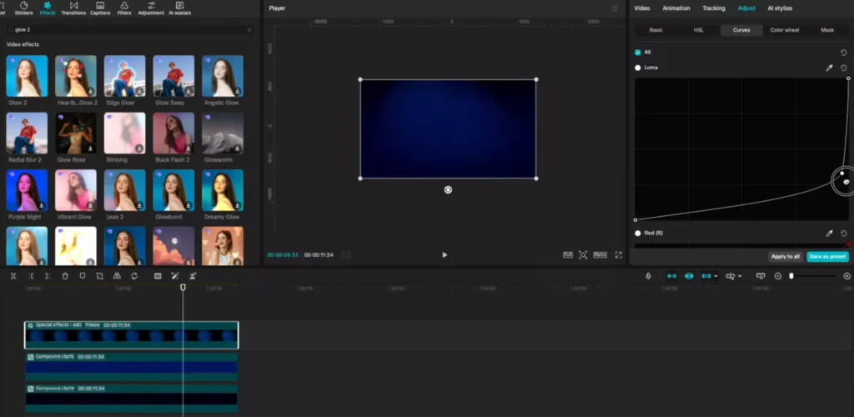Click the Save as preset button
Screen dimensions: 854x417
[827, 257]
